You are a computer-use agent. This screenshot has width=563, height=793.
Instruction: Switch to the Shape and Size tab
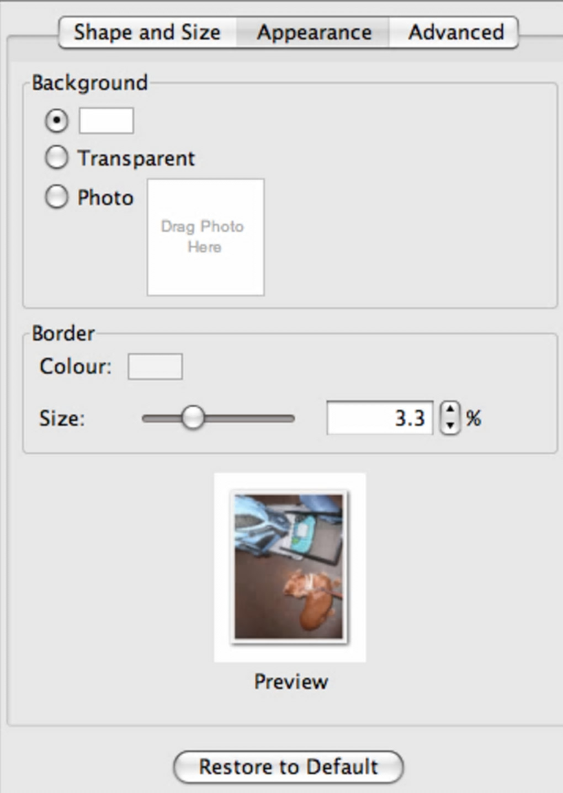[147, 33]
